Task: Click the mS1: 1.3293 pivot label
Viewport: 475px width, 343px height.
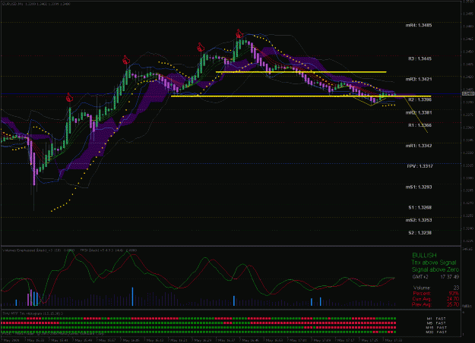Action: pos(419,187)
